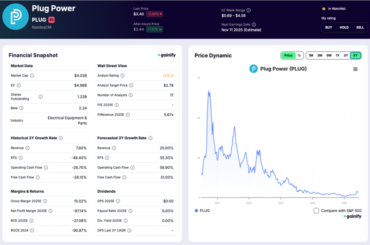The height and width of the screenshot is (245, 370).
Task: Click the gainify link below the chart
Action: pyautogui.click(x=352, y=216)
